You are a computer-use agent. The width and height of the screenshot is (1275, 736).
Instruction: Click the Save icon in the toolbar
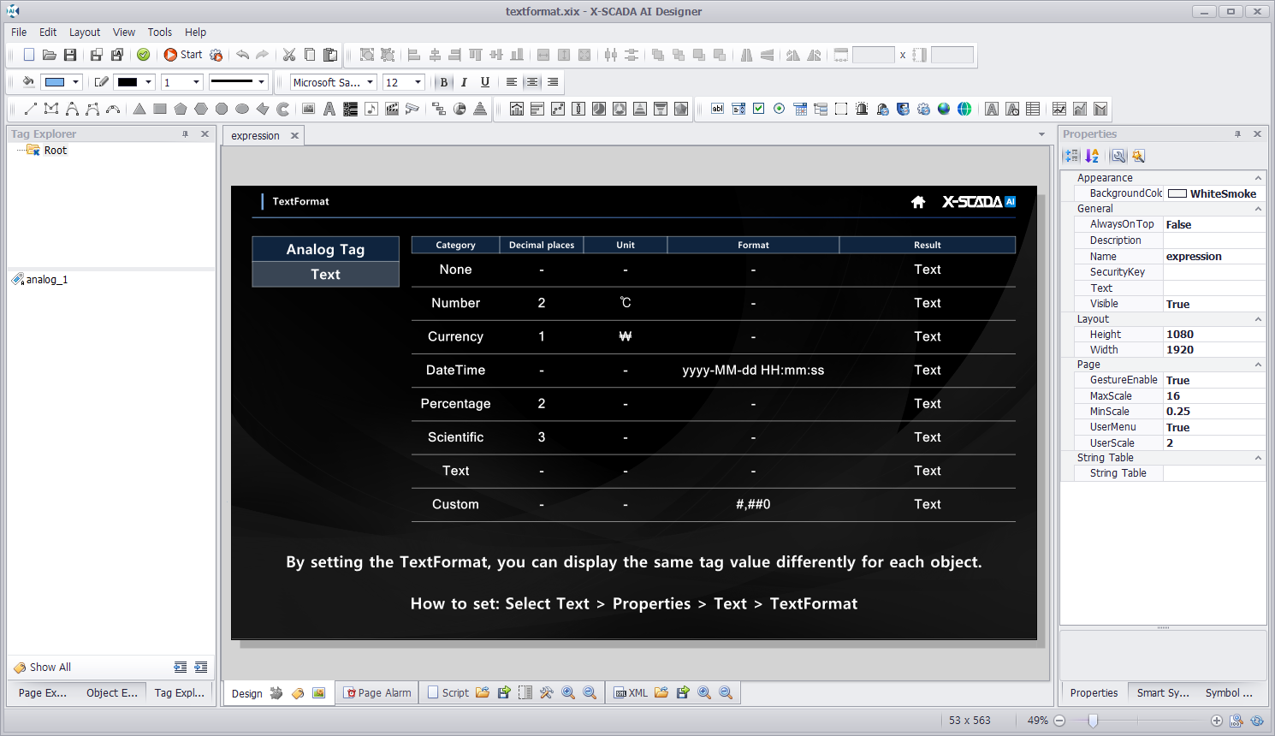pyautogui.click(x=70, y=55)
